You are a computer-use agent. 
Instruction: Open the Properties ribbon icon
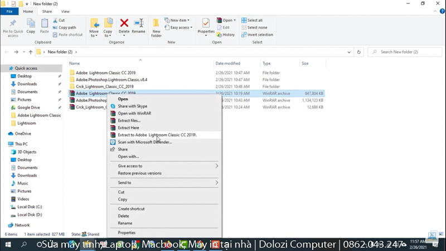point(206,23)
